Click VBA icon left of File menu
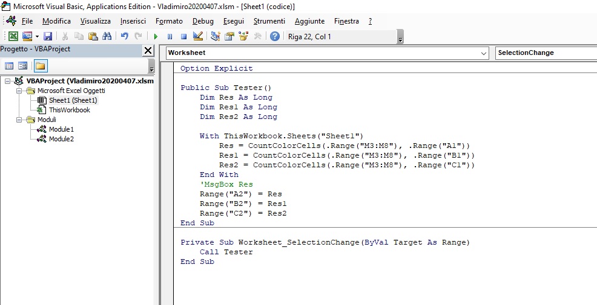 (x=11, y=21)
